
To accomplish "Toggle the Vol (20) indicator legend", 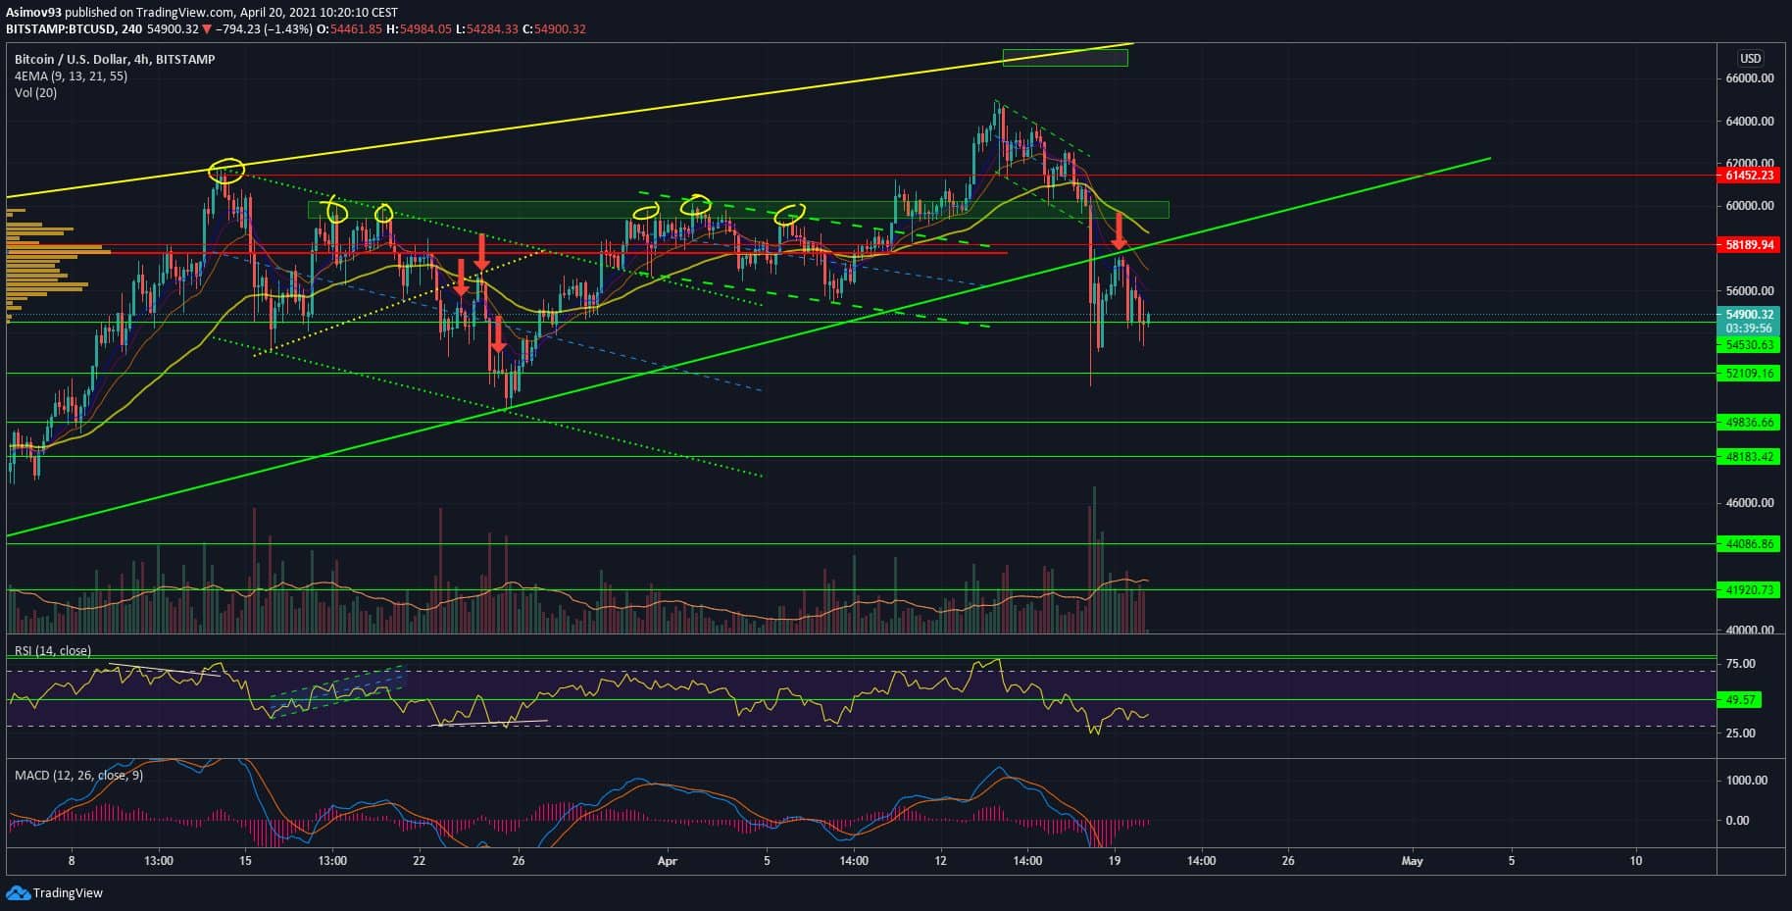I will point(35,93).
